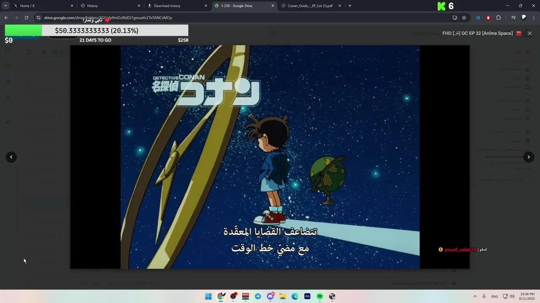Close the Conan_Guide PDF tab
This screenshot has height=303, width=540.
coord(340,6)
